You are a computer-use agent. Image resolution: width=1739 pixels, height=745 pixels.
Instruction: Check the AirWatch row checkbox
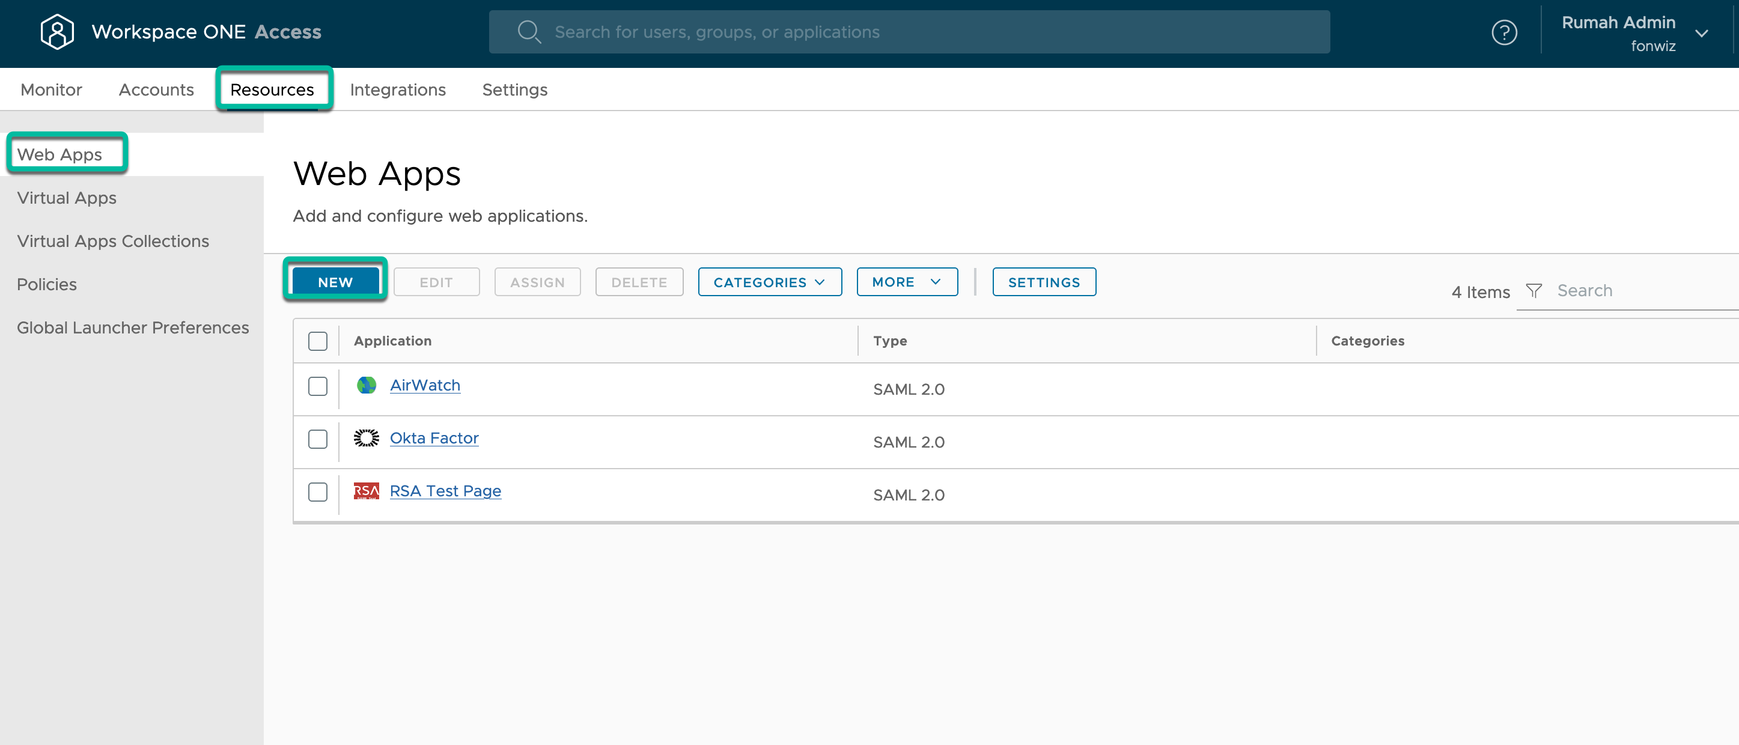[x=317, y=387]
